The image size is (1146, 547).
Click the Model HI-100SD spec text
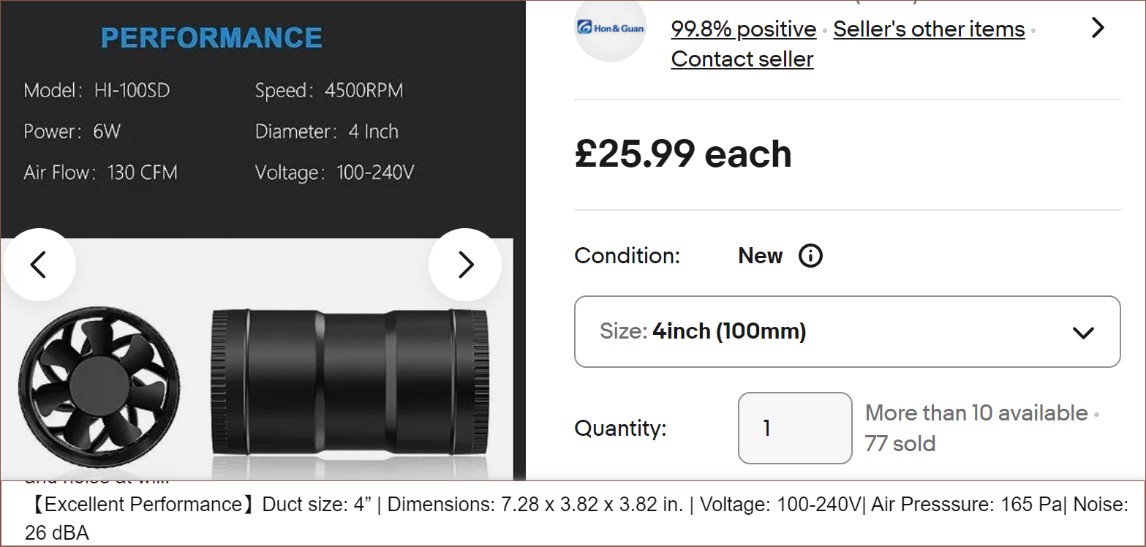(x=97, y=91)
